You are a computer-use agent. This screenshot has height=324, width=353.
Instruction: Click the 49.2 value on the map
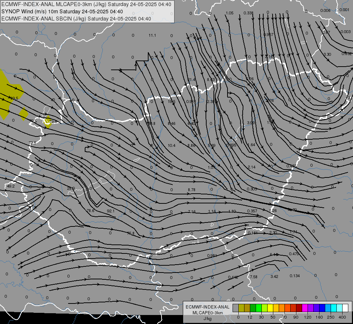pyautogui.click(x=10, y=186)
